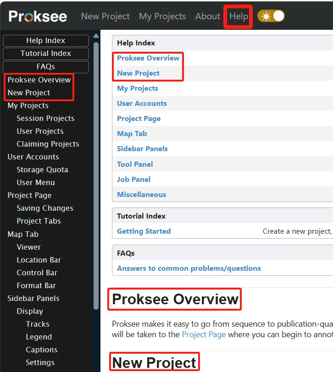Follow Job Panel link in Help Index
Viewport: 333px width, 372px height.
133,180
